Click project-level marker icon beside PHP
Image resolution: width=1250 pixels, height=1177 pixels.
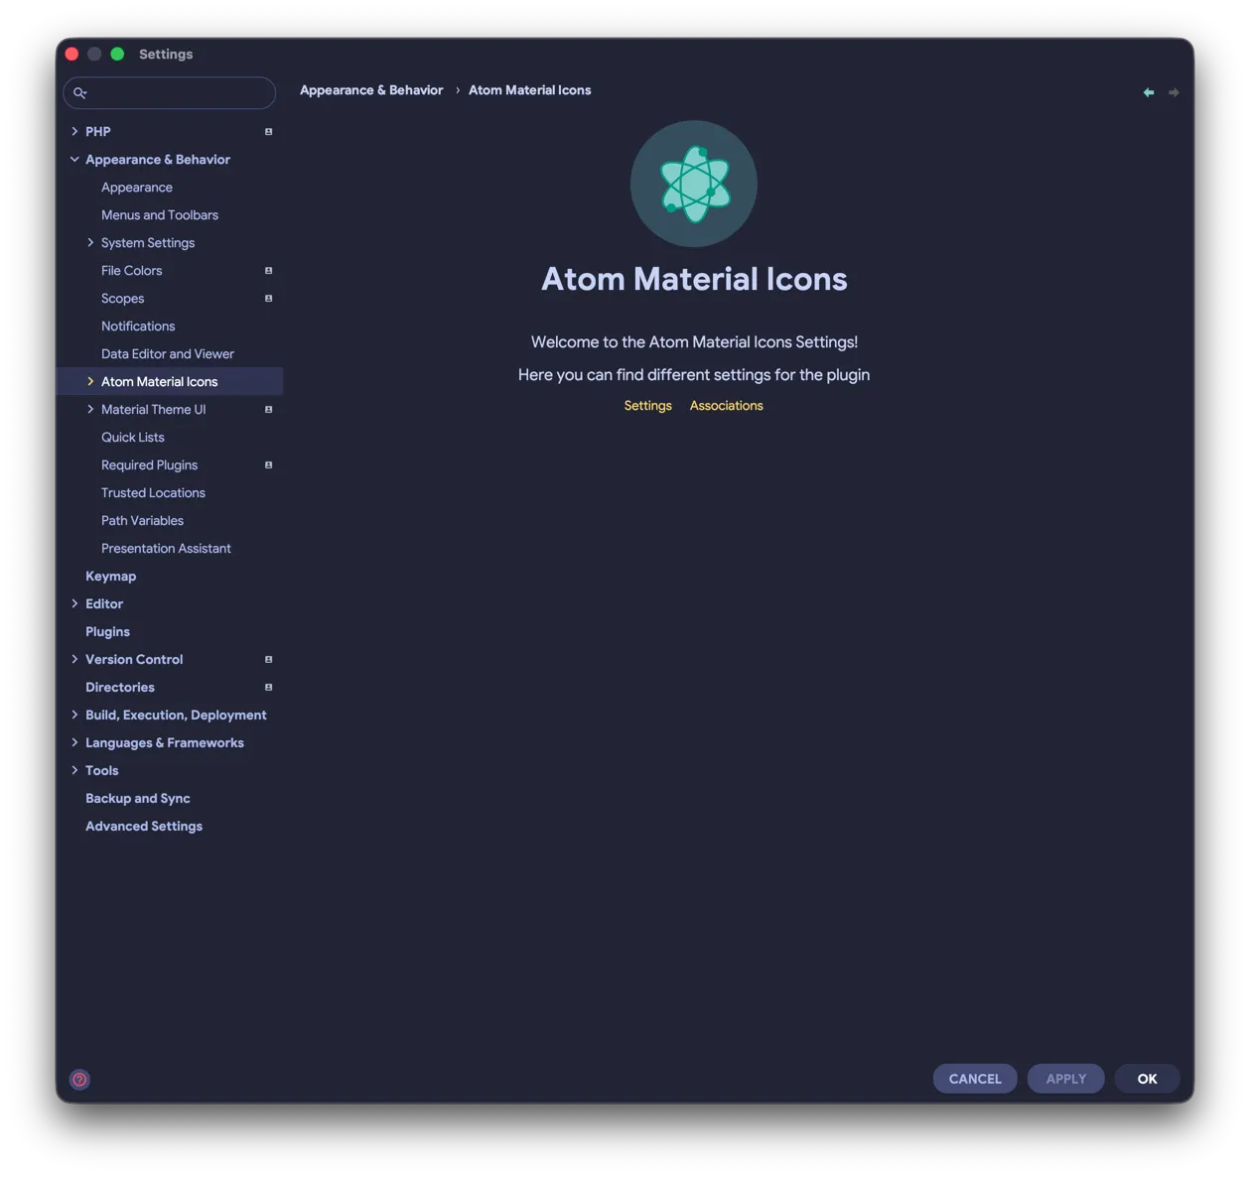pos(268,131)
